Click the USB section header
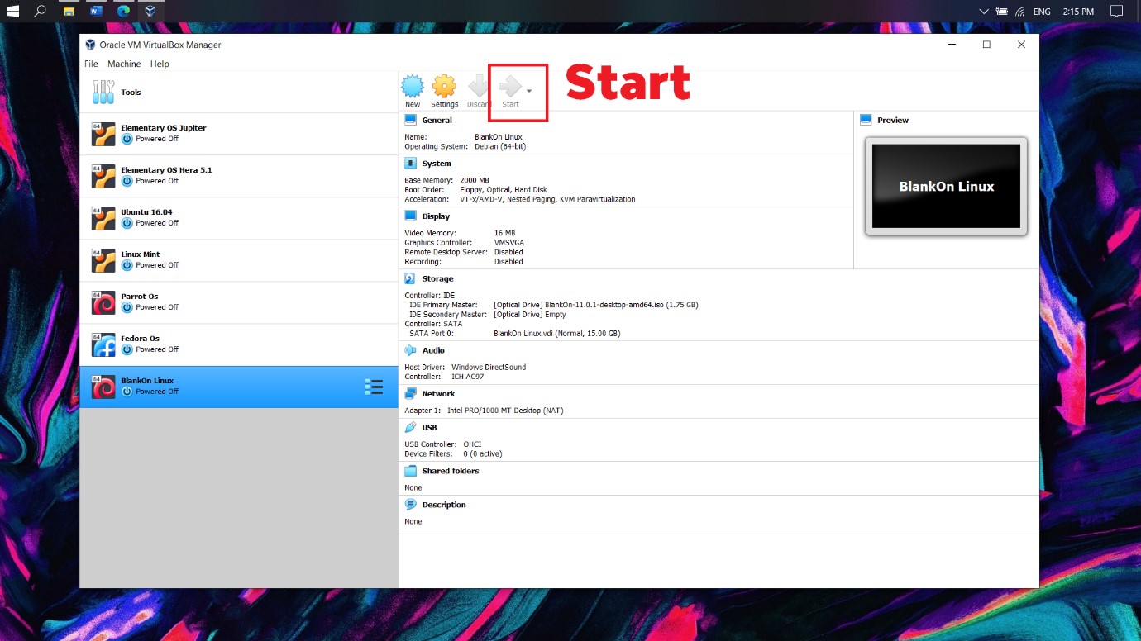This screenshot has height=641, width=1141. point(429,428)
